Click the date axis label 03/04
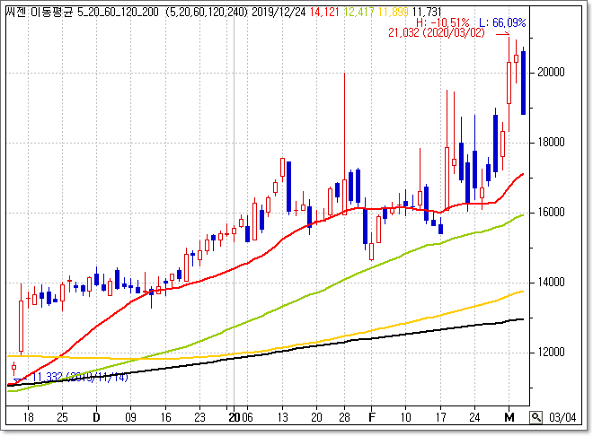This screenshot has width=593, height=436. (x=562, y=417)
